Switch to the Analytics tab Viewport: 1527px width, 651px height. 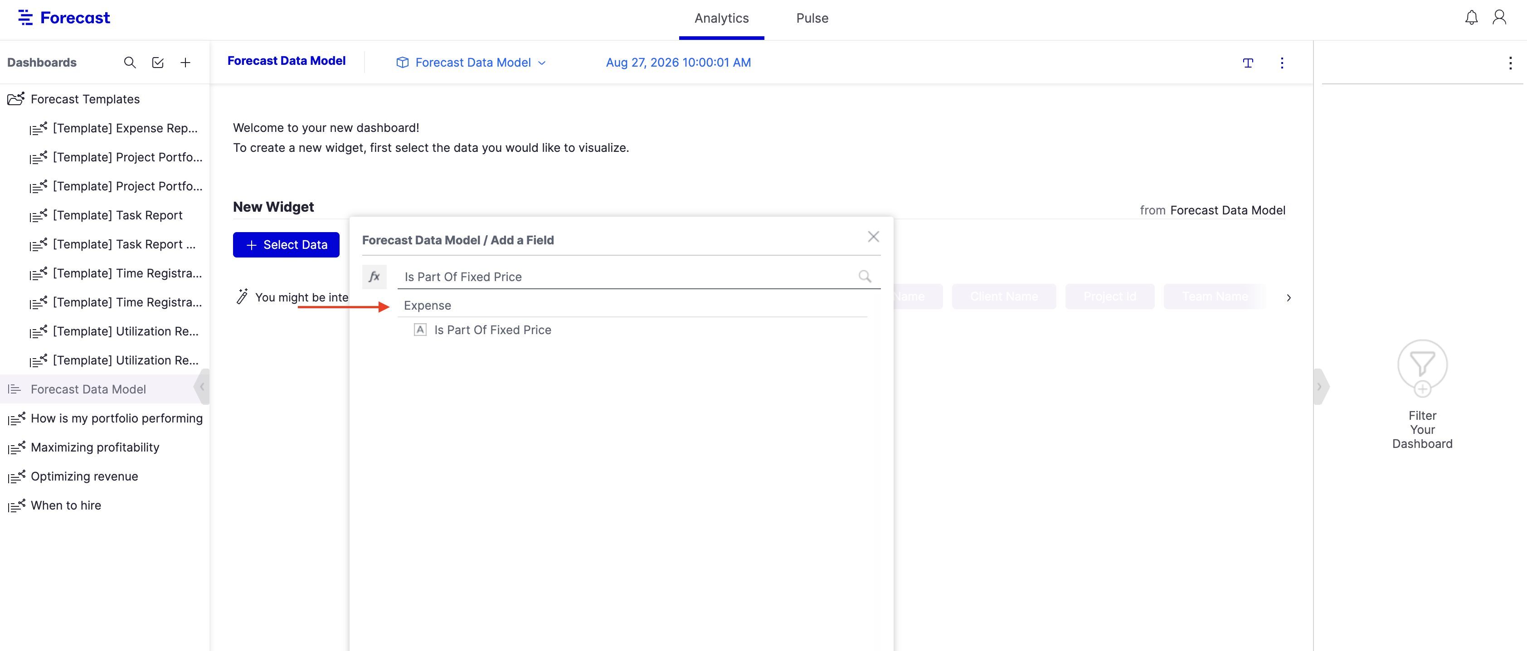click(x=721, y=19)
